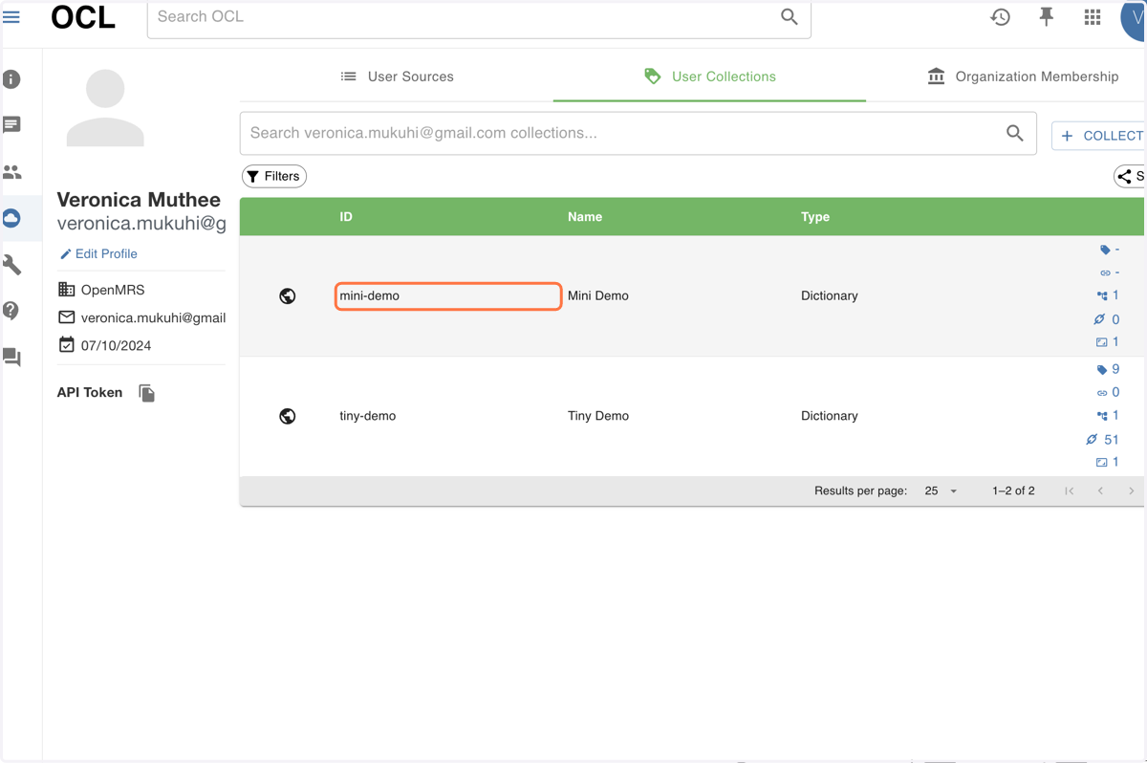Click search icon in collections search box
Image resolution: width=1147 pixels, height=763 pixels.
[x=1015, y=133]
